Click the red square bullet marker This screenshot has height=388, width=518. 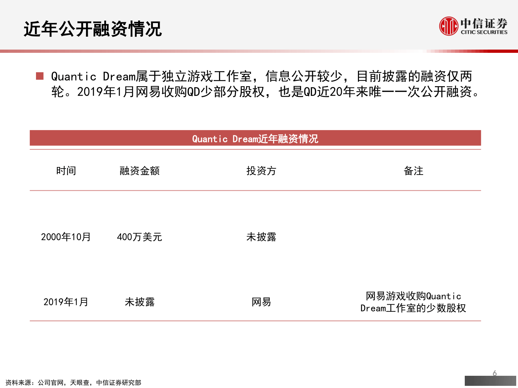(x=40, y=76)
